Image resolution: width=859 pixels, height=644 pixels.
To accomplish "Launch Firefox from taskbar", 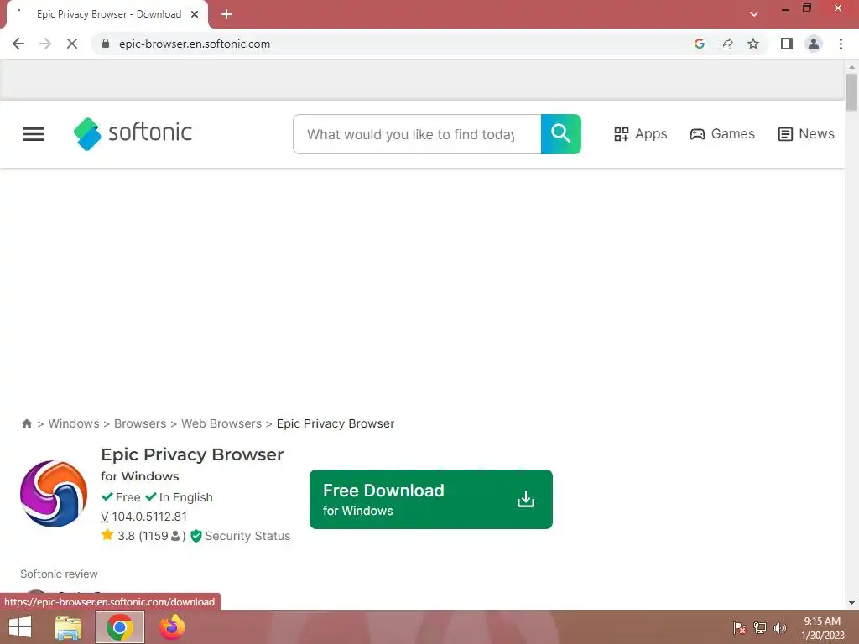I will [172, 627].
